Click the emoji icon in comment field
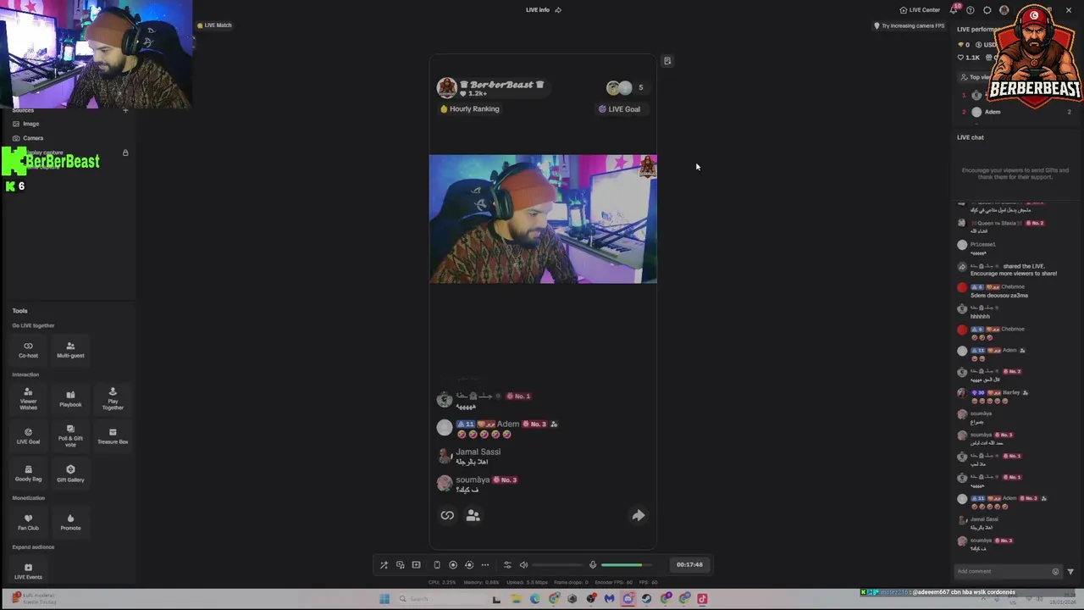 (1055, 571)
